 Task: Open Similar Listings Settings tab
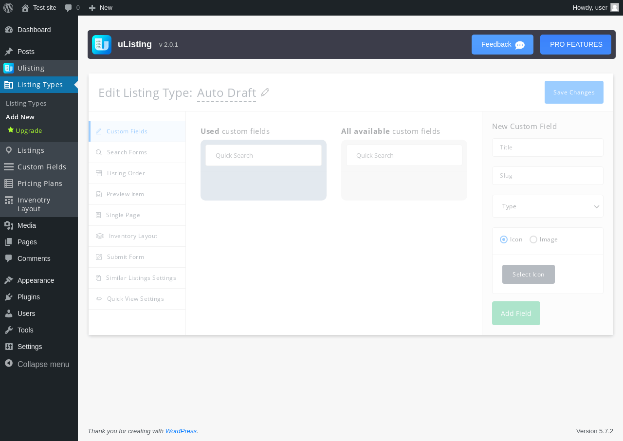click(x=137, y=278)
